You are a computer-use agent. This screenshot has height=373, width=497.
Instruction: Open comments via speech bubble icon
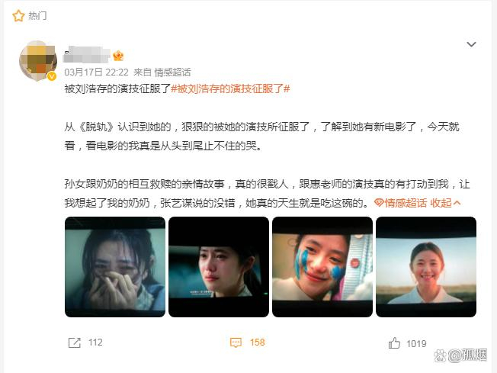236,342
